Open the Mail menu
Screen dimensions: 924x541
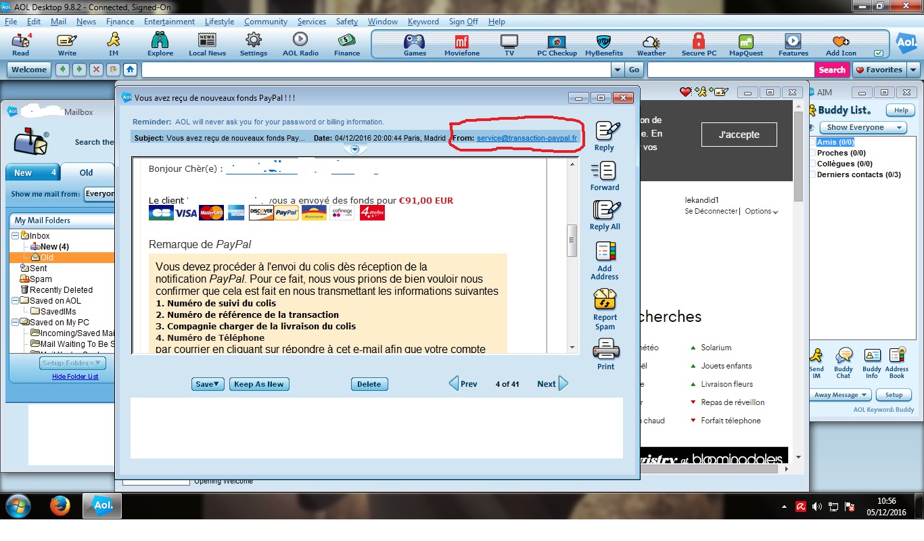pos(58,22)
